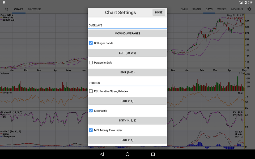Open the MOVING AVERAGES settings
The width and height of the screenshot is (255, 159).
127,33
